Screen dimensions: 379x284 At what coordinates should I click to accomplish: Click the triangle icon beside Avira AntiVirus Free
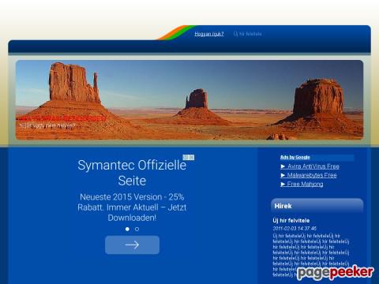[283, 166]
